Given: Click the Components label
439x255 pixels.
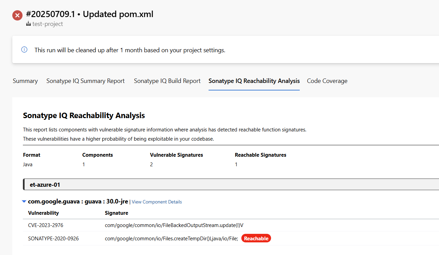Looking at the screenshot, I should click(97, 155).
